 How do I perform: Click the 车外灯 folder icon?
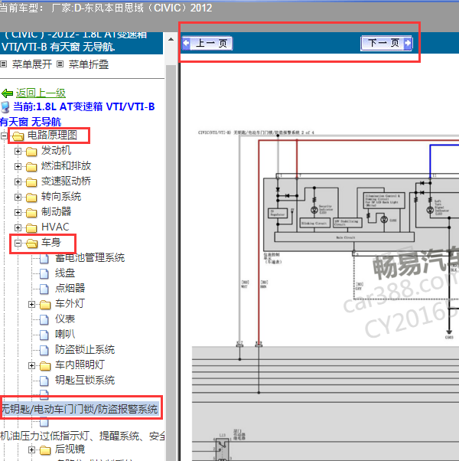pyautogui.click(x=45, y=305)
